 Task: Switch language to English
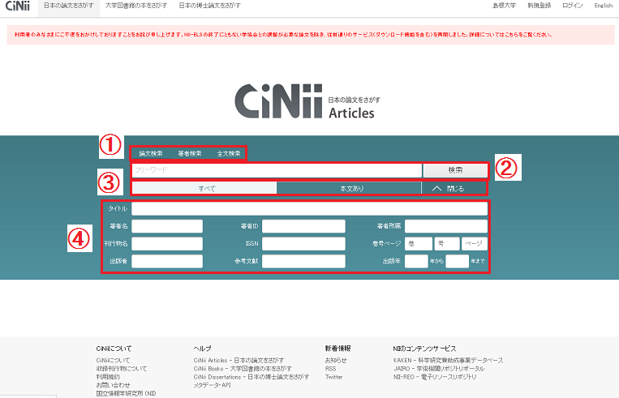604,6
